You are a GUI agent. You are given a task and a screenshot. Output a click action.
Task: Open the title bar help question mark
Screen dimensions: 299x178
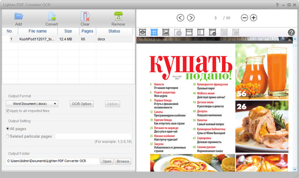click(277, 5)
